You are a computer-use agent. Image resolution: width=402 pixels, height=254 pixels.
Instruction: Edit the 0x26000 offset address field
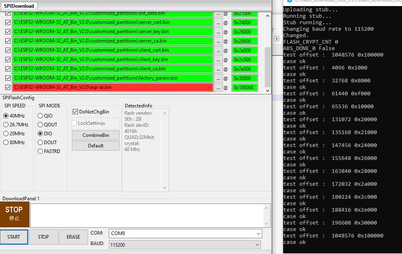click(244, 32)
